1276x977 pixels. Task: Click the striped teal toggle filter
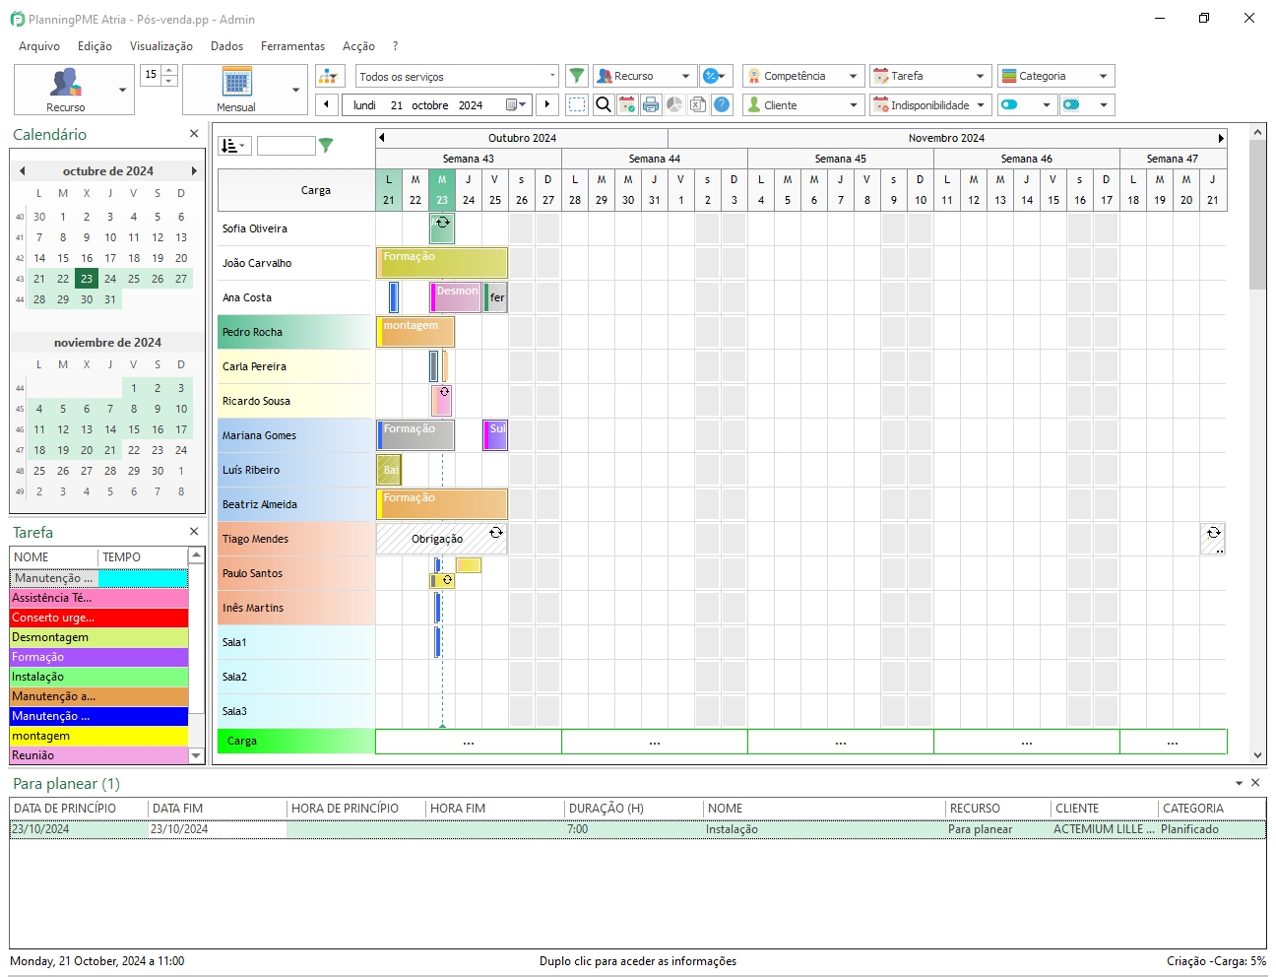tap(1072, 104)
